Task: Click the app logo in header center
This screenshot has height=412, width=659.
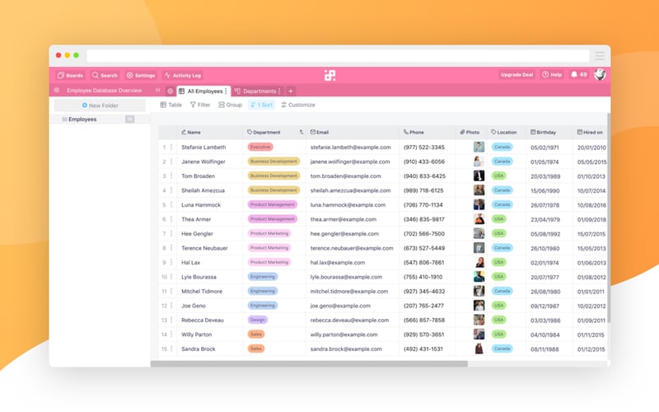Action: (x=330, y=75)
